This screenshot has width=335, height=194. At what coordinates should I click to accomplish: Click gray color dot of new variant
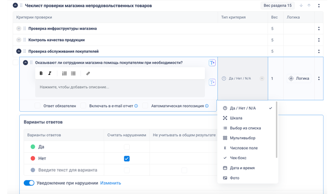click(x=33, y=170)
